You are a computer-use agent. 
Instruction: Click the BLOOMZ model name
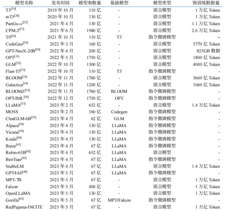(x=18, y=91)
